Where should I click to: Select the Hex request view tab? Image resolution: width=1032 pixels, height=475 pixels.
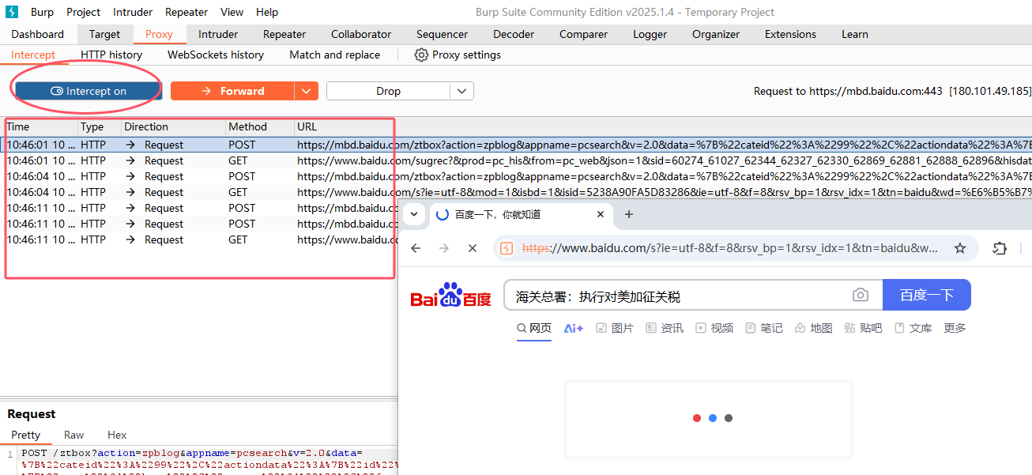click(117, 435)
